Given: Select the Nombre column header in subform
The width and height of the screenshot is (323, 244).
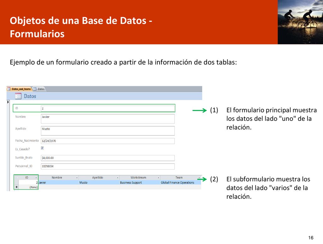Looking at the screenshot, I should (57, 177).
